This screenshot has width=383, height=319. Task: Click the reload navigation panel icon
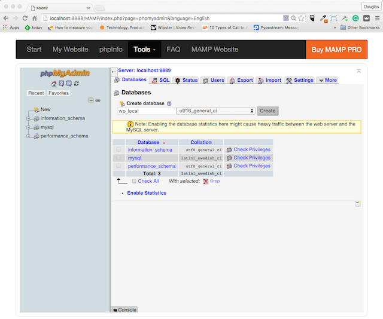pos(77,84)
